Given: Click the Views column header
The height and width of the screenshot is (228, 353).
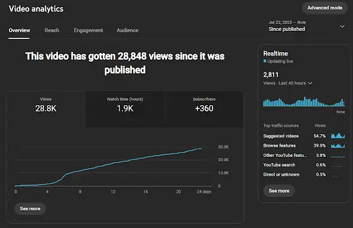Looking at the screenshot, I should pos(320,126).
